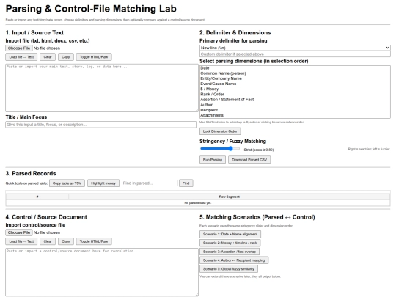Run Scenario 3: Assertion / fact overlap

coord(230,252)
